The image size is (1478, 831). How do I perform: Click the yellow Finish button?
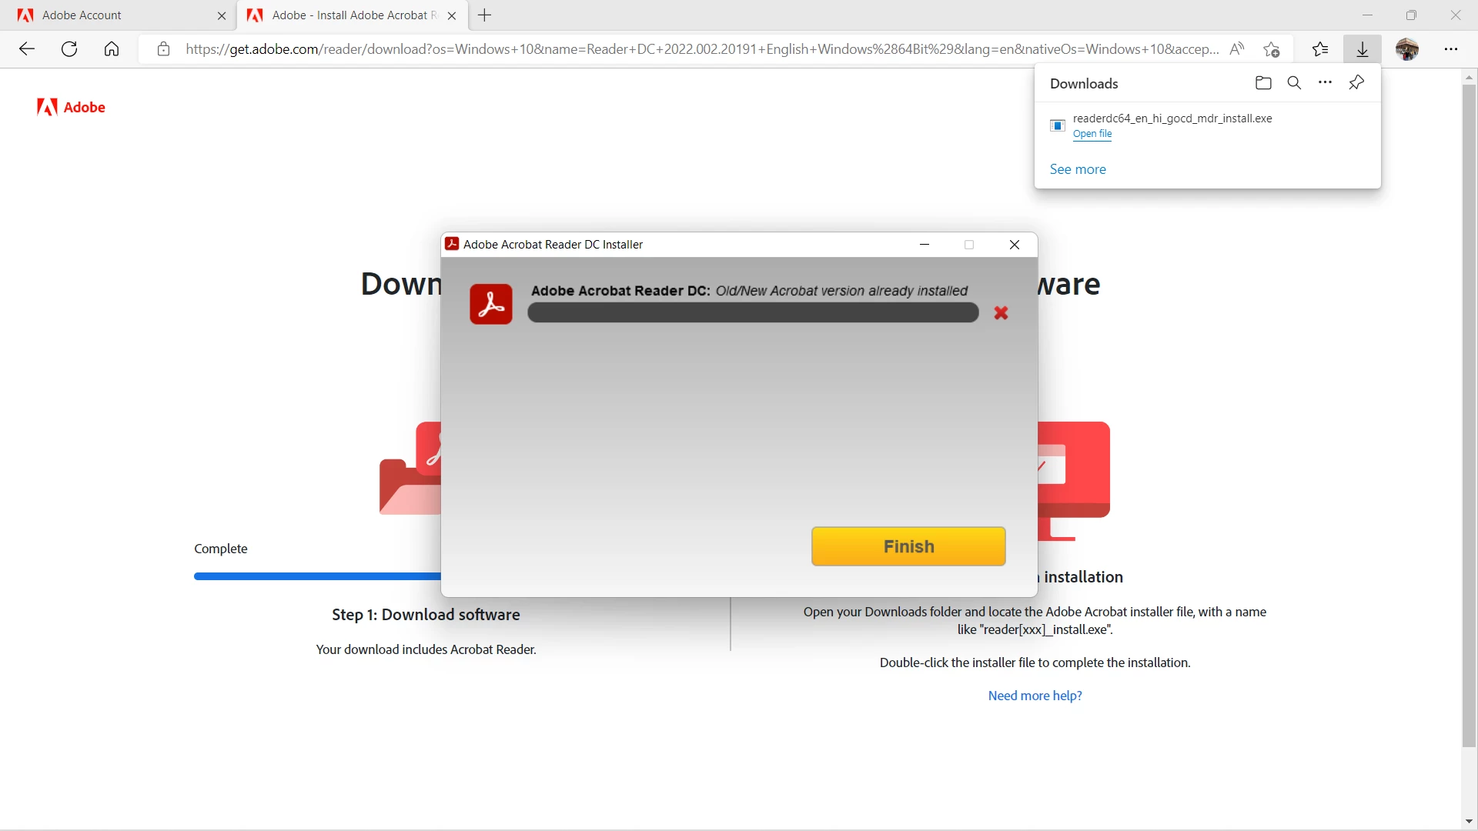(908, 546)
